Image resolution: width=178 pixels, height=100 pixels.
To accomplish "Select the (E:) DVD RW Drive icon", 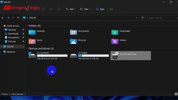I will (115, 56).
